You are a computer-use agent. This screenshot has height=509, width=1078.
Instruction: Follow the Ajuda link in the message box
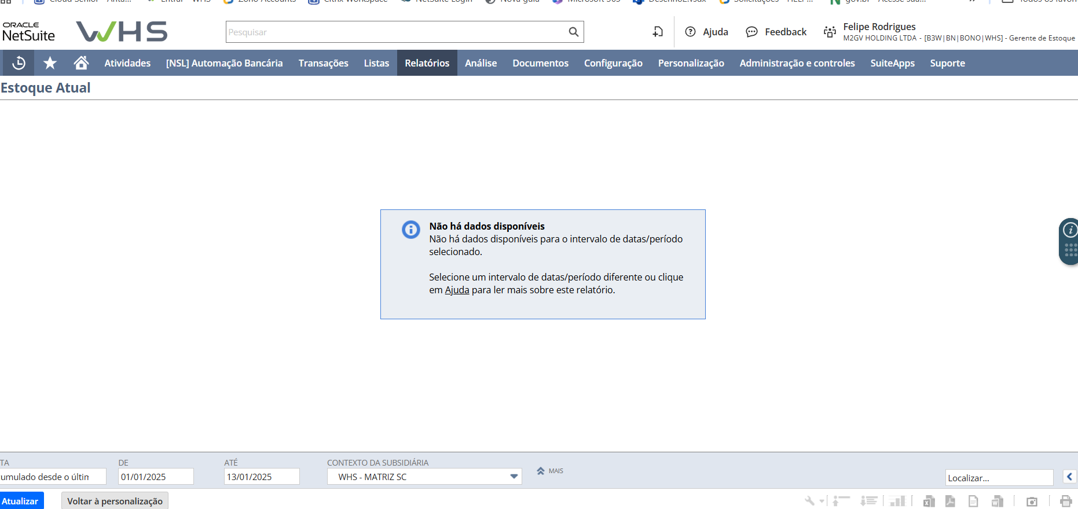(x=457, y=290)
